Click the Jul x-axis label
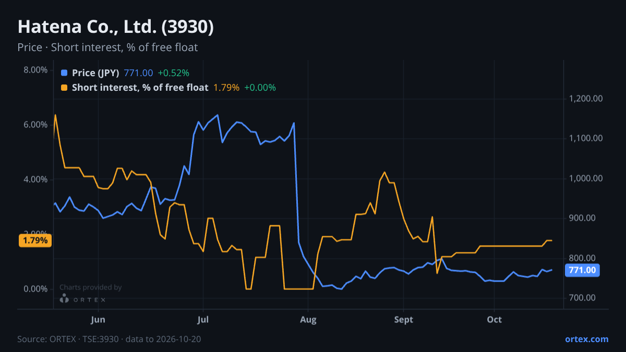The width and height of the screenshot is (626, 352). (204, 319)
